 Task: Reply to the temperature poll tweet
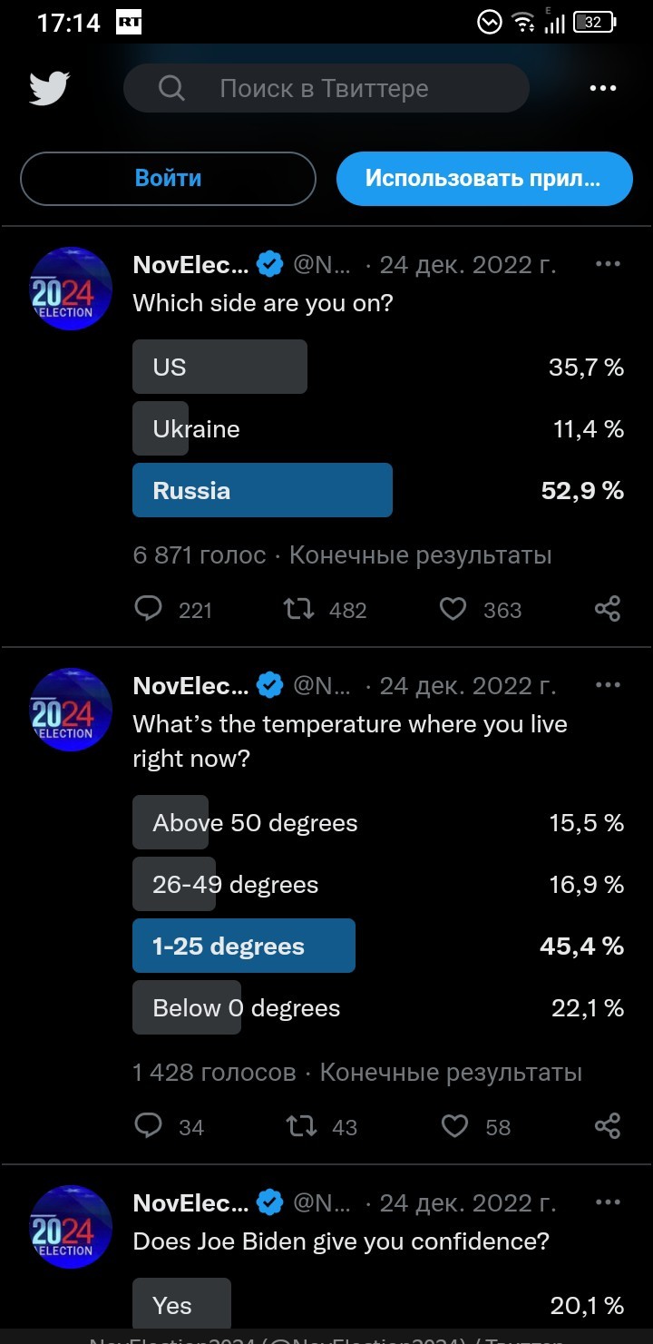[148, 1126]
